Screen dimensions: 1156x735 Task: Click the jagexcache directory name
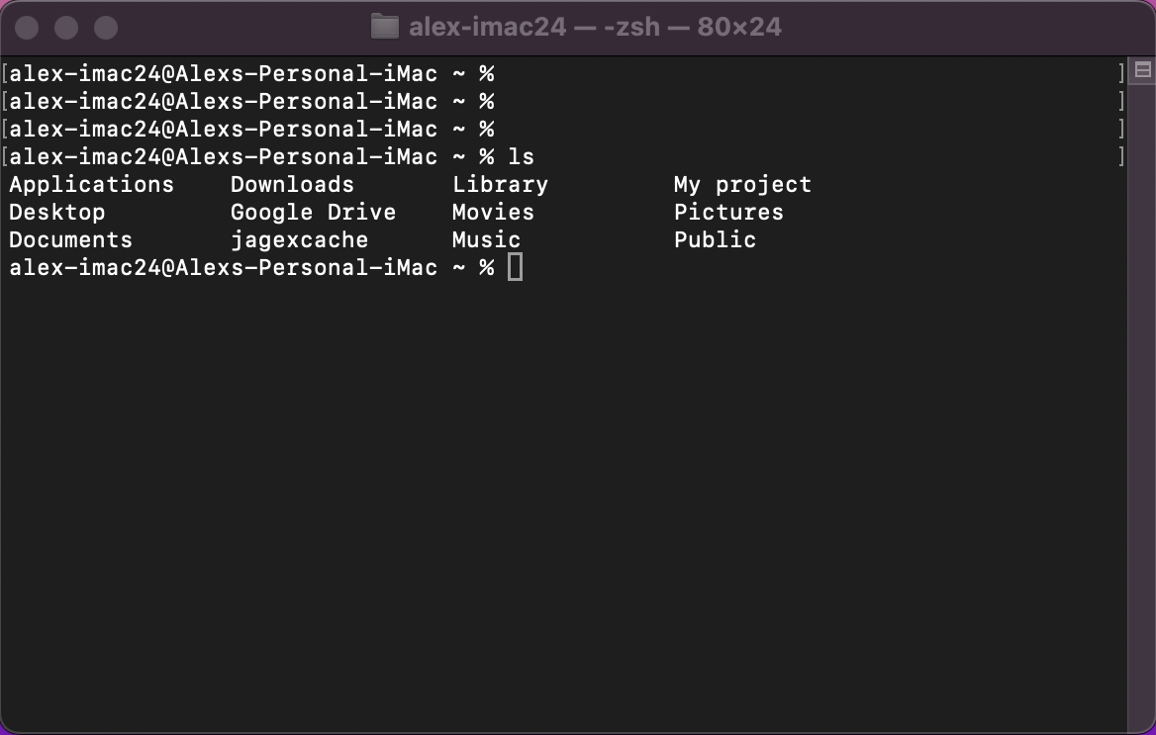click(x=299, y=240)
